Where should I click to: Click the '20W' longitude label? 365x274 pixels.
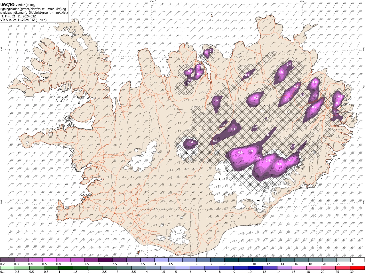click(x=152, y=1)
